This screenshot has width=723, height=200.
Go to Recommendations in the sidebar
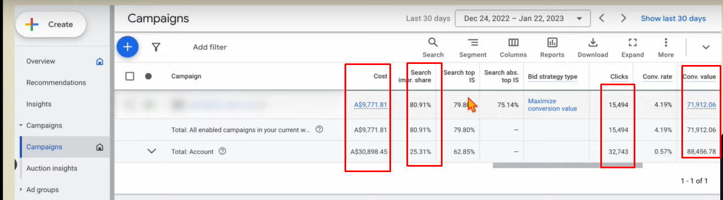tap(56, 83)
